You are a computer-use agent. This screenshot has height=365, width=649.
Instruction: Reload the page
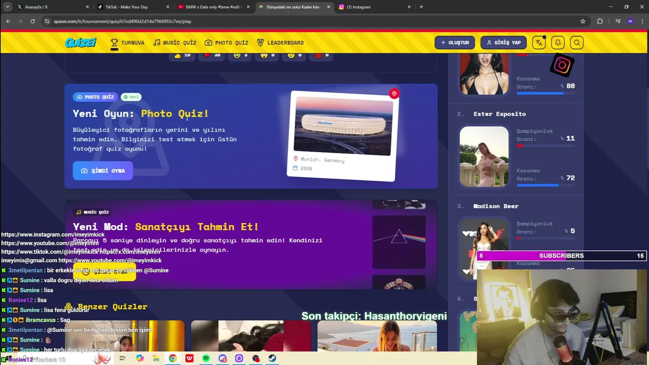32,21
